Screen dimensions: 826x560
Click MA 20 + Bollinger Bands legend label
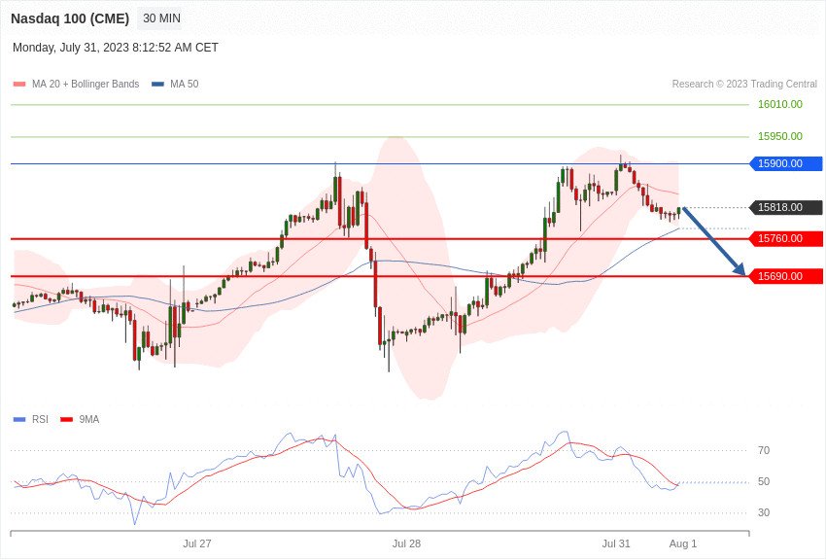tap(86, 85)
